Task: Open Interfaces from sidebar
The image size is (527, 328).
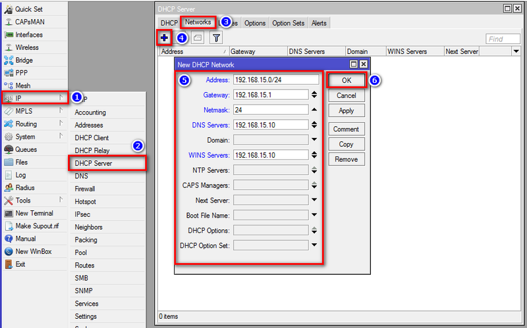Action: [29, 35]
